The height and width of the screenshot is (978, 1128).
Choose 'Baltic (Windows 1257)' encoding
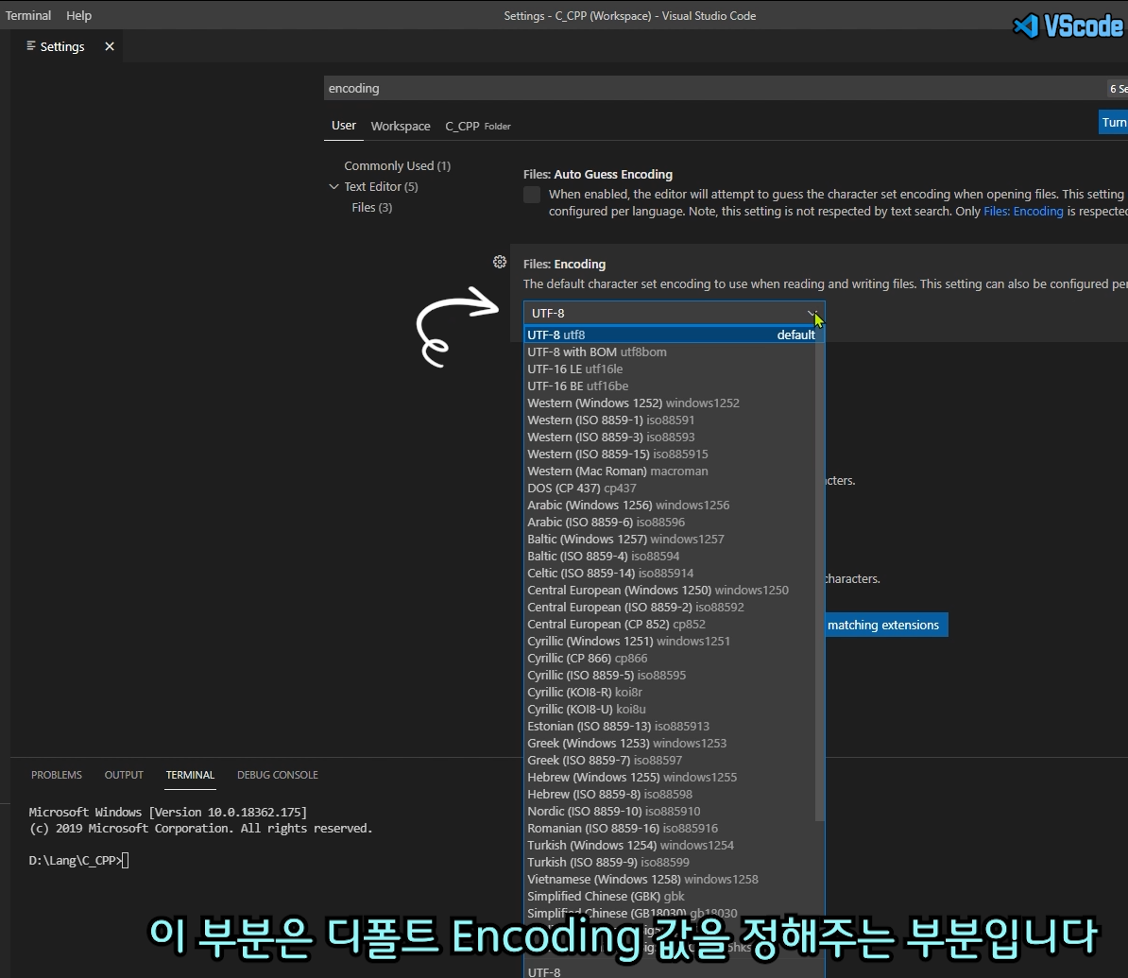[671, 539]
